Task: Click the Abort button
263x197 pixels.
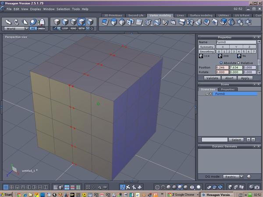Action: coord(229,78)
